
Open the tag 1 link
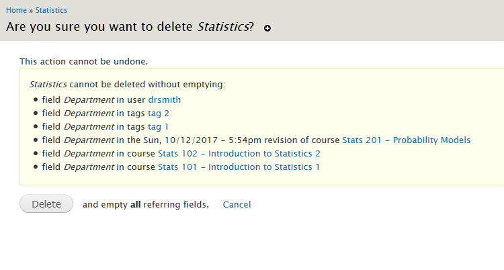(159, 126)
